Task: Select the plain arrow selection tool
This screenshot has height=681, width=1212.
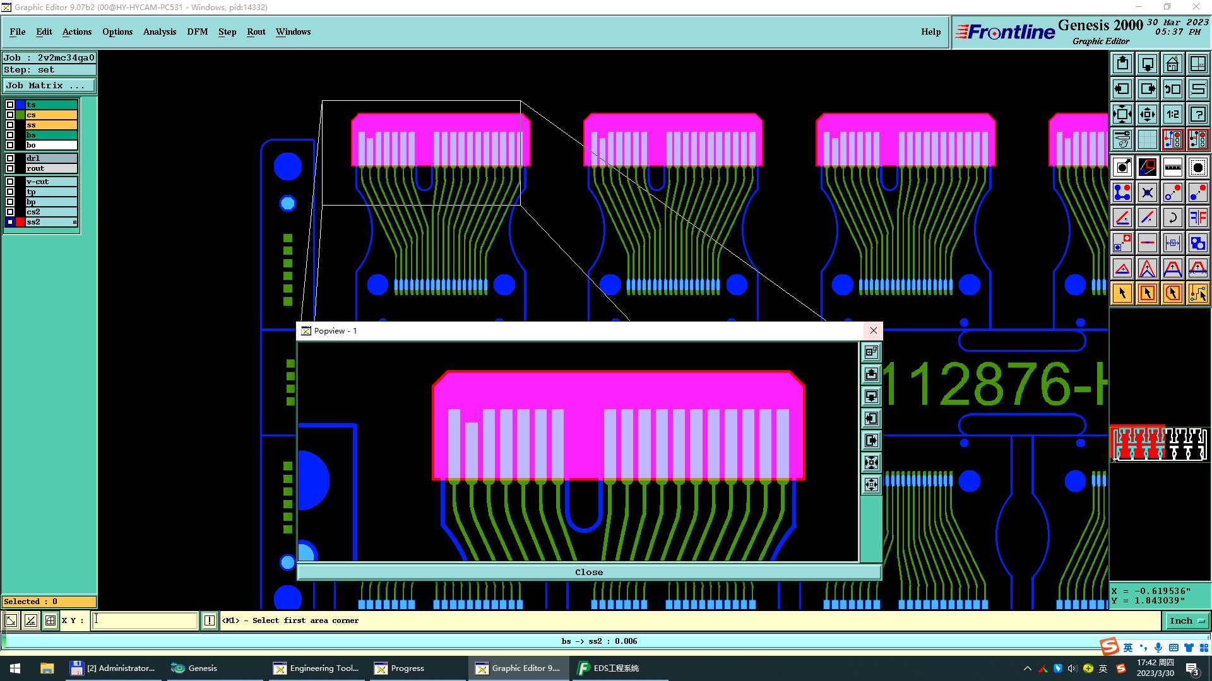Action: (x=1122, y=293)
